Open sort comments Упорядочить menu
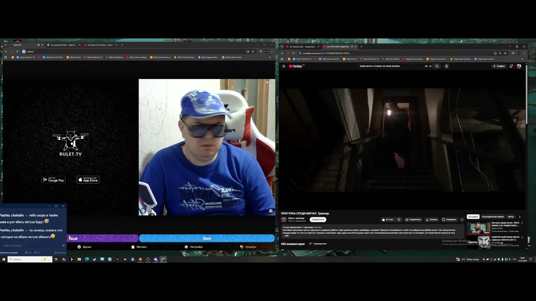 318,244
